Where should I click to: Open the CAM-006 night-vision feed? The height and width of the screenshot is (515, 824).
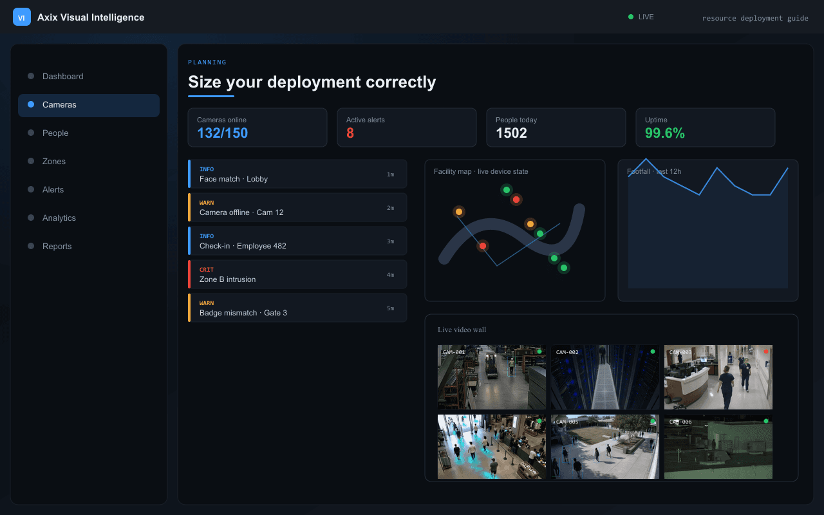pyautogui.click(x=718, y=447)
